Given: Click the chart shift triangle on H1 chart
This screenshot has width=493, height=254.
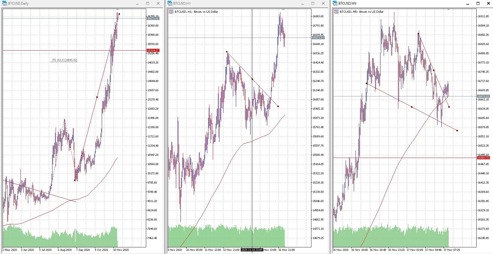Looking at the screenshot, I should (283, 10).
